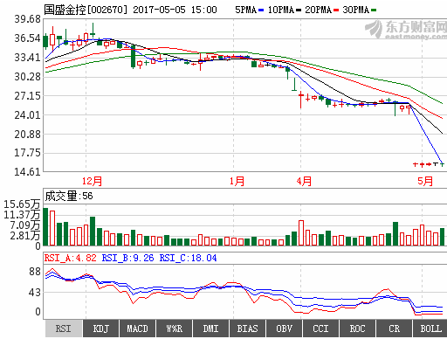Click the 33.41 price axis label
447x339 pixels.
pyautogui.click(x=27, y=58)
